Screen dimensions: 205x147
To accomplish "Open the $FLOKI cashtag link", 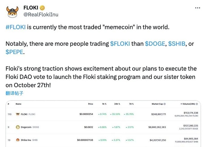I will coord(120,44).
